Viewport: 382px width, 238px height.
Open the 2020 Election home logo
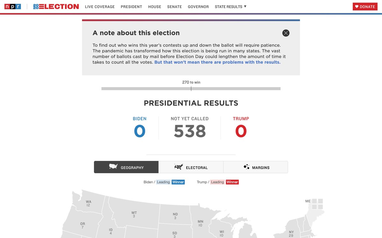pyautogui.click(x=56, y=6)
